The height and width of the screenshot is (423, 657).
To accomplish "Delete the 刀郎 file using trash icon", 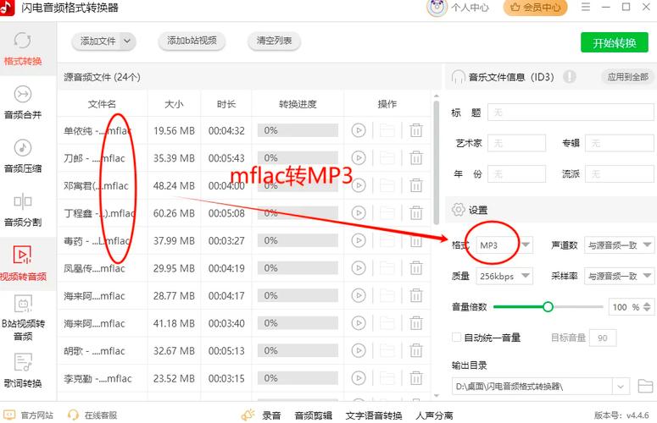I will (x=416, y=158).
